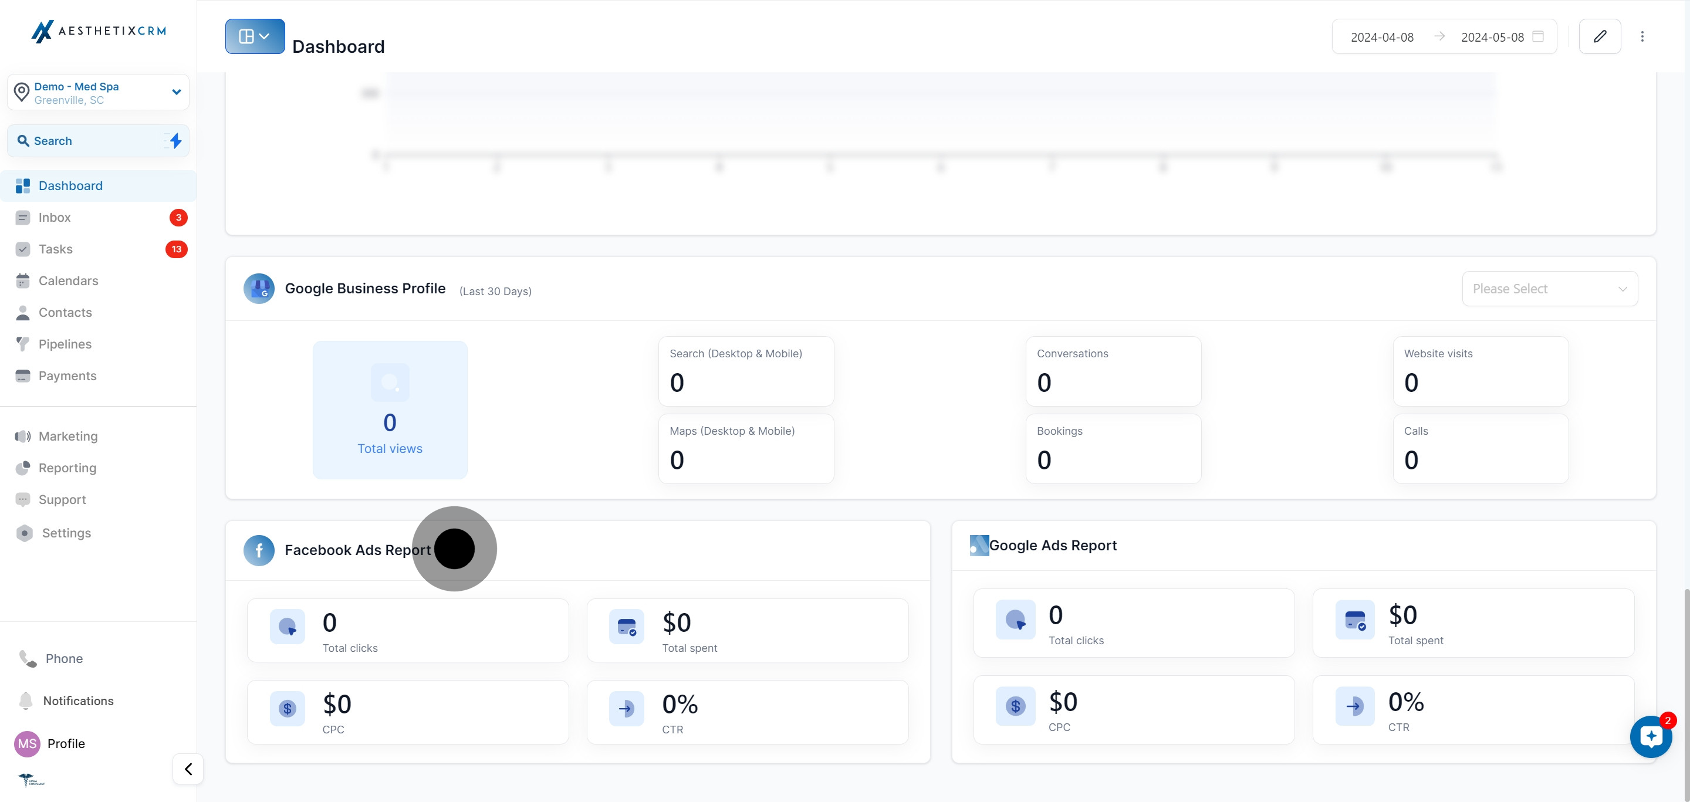
Task: Click the pencil edit dashboard icon
Action: (1600, 37)
